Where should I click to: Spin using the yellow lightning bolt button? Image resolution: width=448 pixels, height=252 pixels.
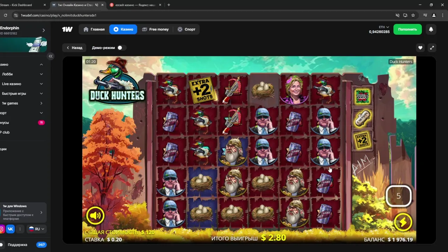(x=403, y=222)
